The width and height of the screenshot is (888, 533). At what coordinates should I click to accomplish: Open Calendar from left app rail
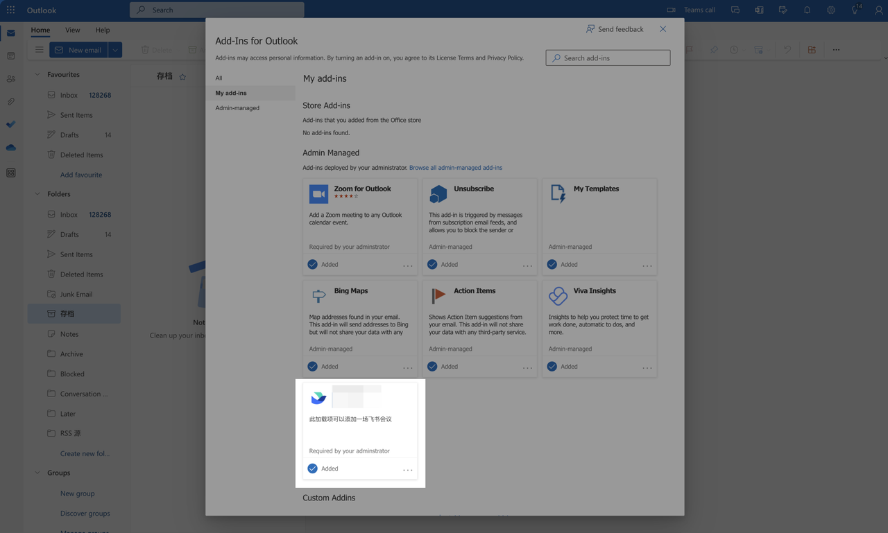(10, 55)
